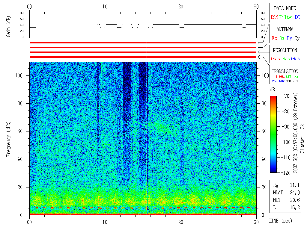The width and height of the screenshot is (307, 230).
Task: Click the 80 dB tick on the left gain axis
Action: [22, 13]
